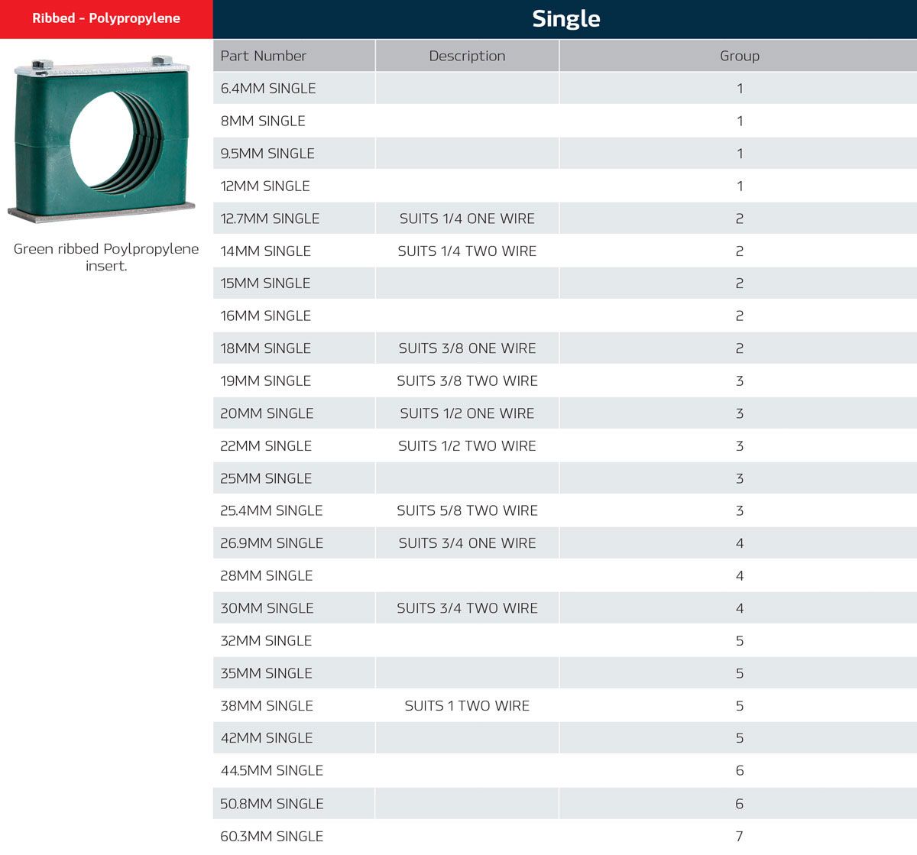The image size is (917, 855).
Task: Click SUITS 3/4 ONE WIRE description
Action: click(x=467, y=543)
